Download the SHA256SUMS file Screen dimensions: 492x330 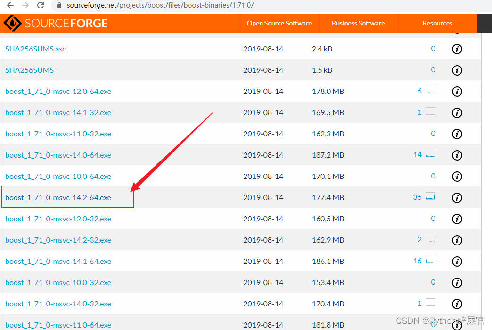pyautogui.click(x=30, y=70)
